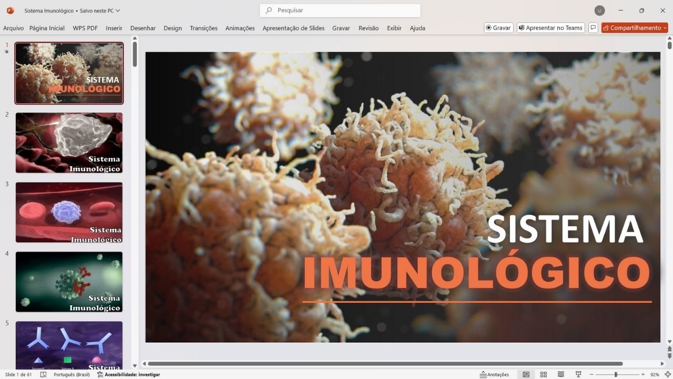Start Slide Show from status bar icon
This screenshot has height=379, width=673.
pyautogui.click(x=578, y=374)
